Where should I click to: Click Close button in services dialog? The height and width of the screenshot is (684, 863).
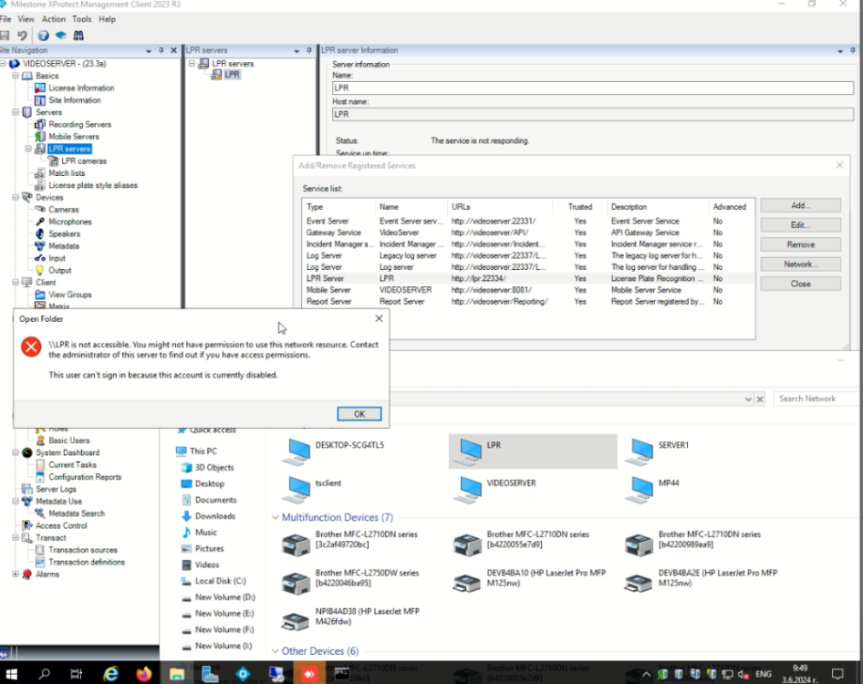[x=801, y=284]
